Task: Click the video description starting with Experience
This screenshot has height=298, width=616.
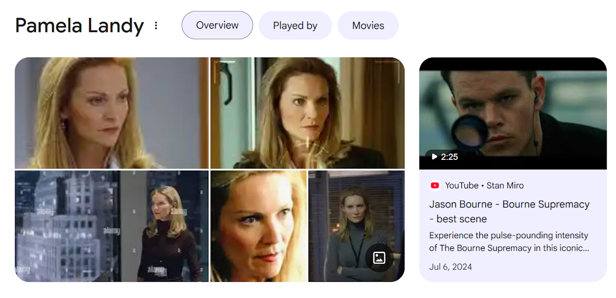Action: 508,242
